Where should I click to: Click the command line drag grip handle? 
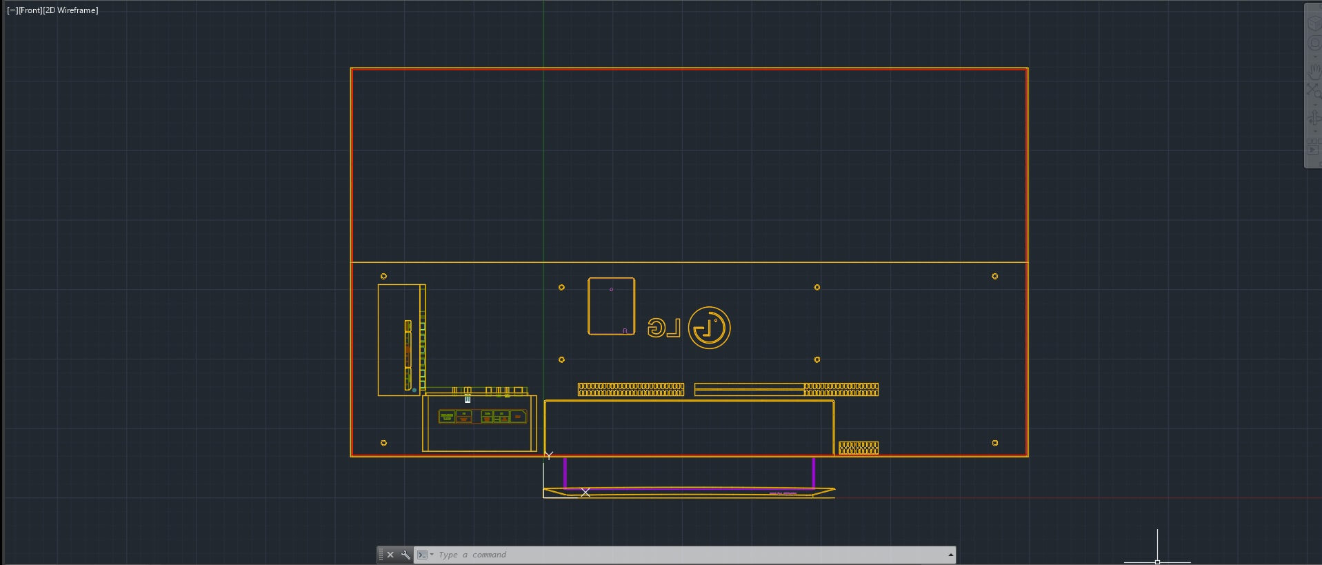381,555
